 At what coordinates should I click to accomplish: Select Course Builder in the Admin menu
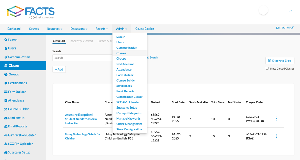pyautogui.click(x=126, y=80)
